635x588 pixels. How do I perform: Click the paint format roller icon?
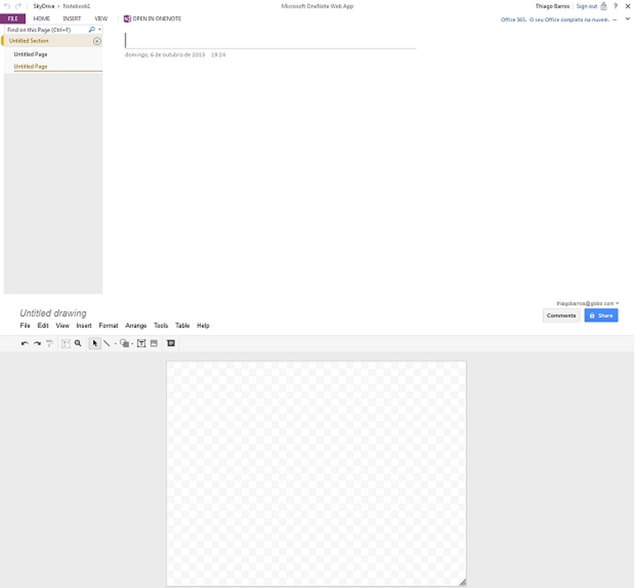[x=50, y=343]
